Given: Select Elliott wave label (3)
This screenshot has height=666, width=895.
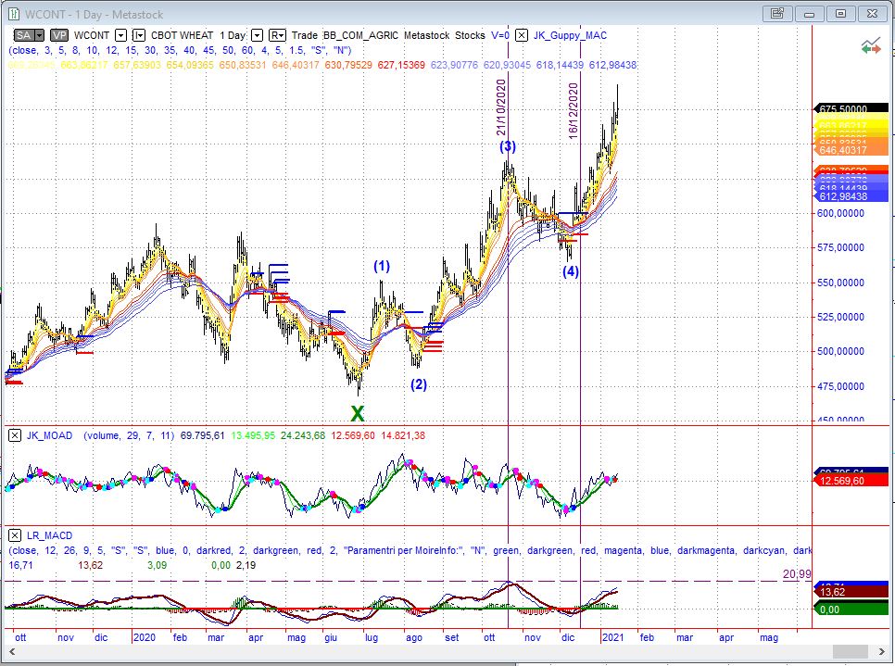Looking at the screenshot, I should click(508, 146).
